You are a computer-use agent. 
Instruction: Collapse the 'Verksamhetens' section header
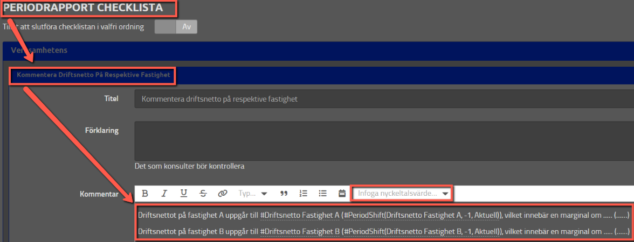point(318,51)
